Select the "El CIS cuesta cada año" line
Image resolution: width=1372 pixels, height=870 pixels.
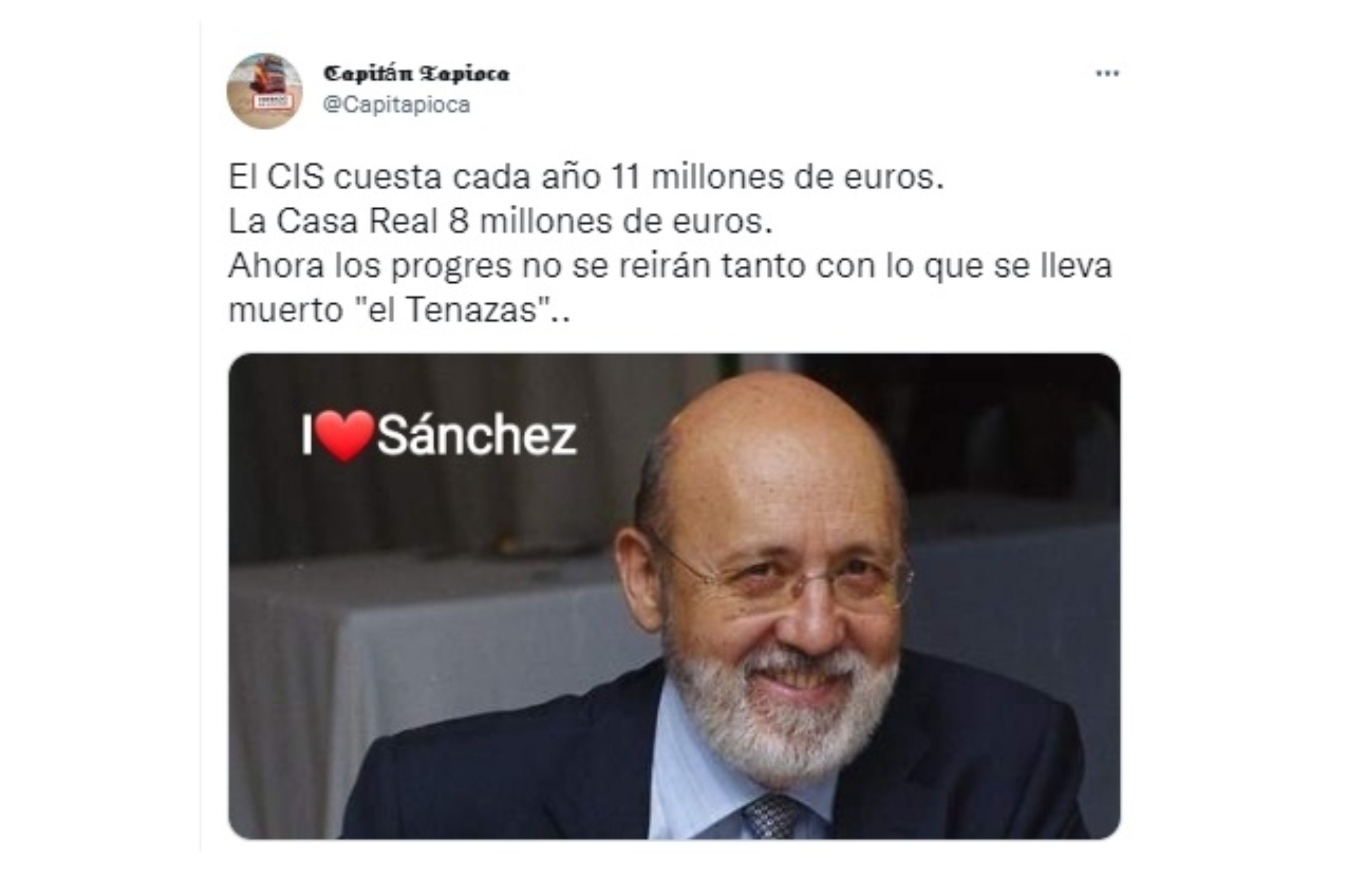(586, 176)
